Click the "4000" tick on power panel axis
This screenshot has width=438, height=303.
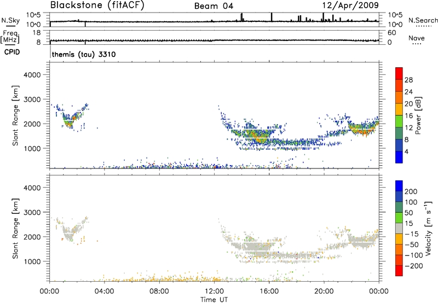(x=32, y=75)
